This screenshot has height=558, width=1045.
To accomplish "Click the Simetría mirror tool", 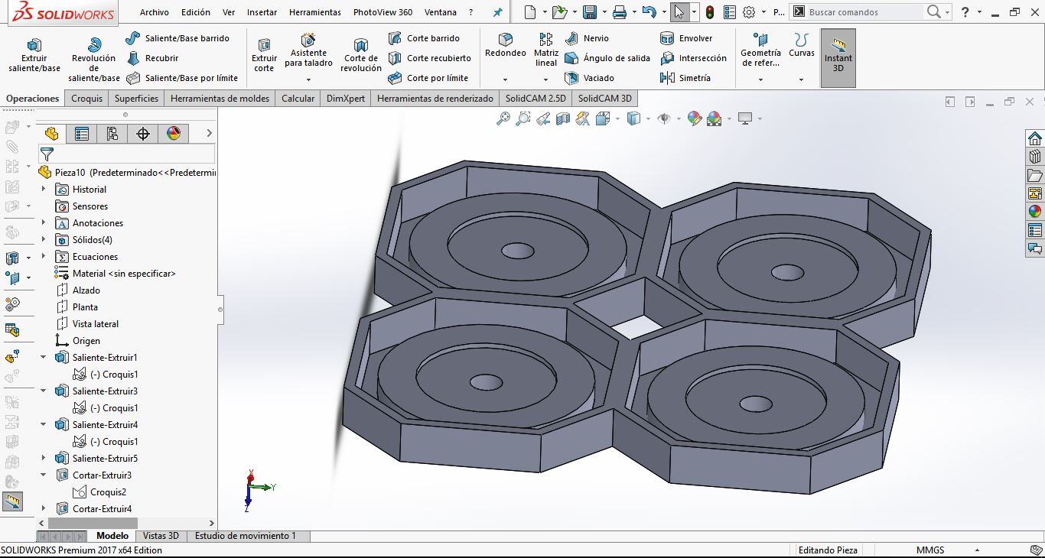I will click(685, 78).
